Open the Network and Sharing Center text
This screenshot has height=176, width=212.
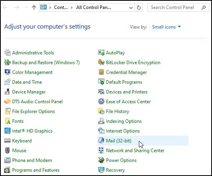click(135, 150)
